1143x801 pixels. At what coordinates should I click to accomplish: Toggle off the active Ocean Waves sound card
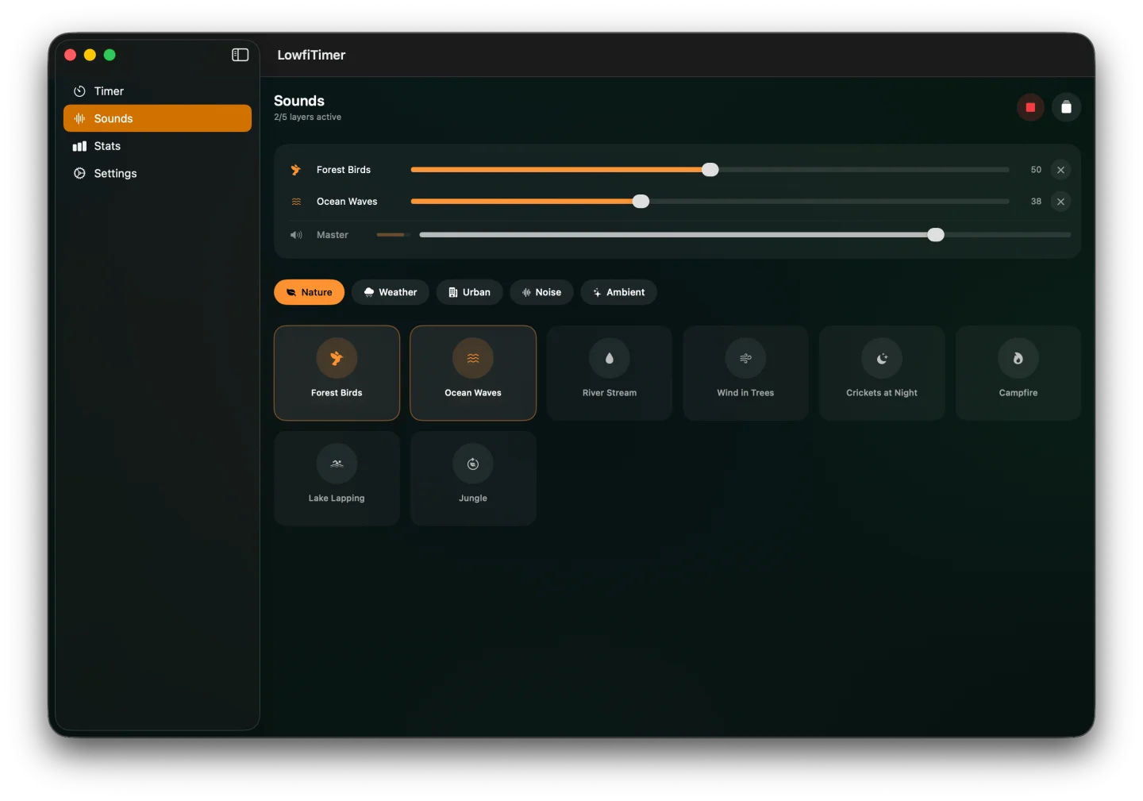coord(472,372)
